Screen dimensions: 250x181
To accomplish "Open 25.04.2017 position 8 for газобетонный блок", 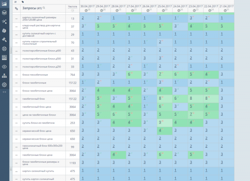I will pyautogui.click(x=160, y=99).
